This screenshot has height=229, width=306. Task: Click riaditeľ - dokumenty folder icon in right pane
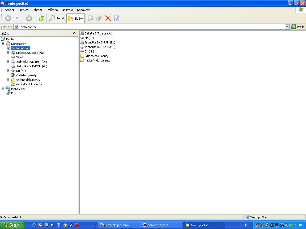pos(82,60)
